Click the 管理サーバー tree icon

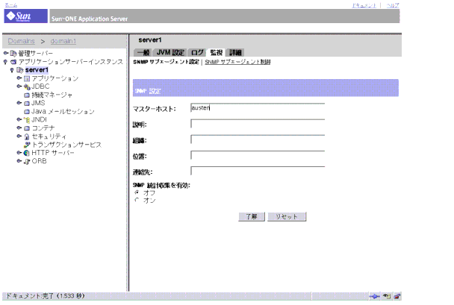click(13, 53)
